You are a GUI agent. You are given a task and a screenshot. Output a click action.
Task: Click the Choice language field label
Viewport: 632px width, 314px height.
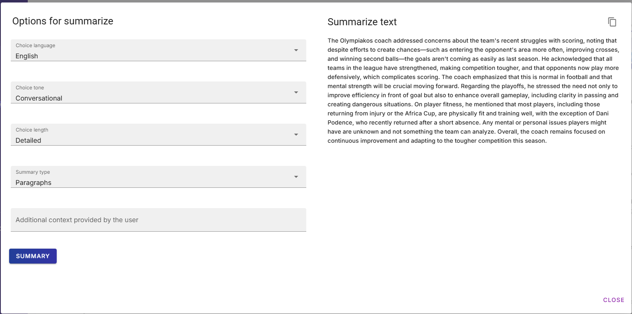click(x=35, y=46)
